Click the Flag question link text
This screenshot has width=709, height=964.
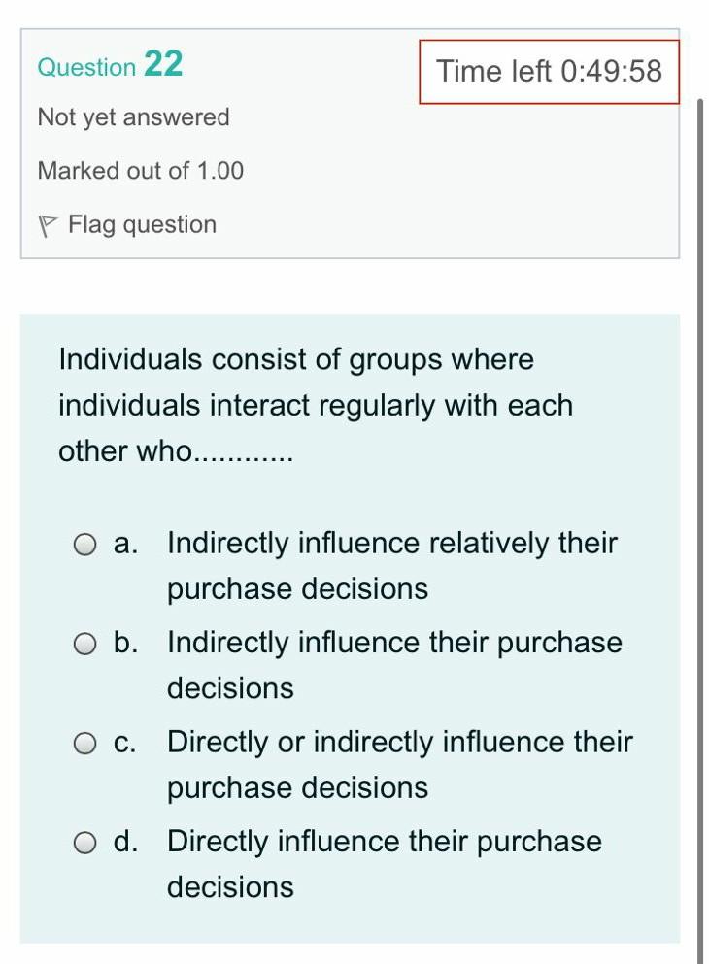142,225
